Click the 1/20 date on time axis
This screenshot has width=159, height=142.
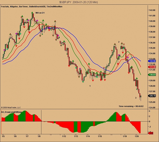pos(137,136)
